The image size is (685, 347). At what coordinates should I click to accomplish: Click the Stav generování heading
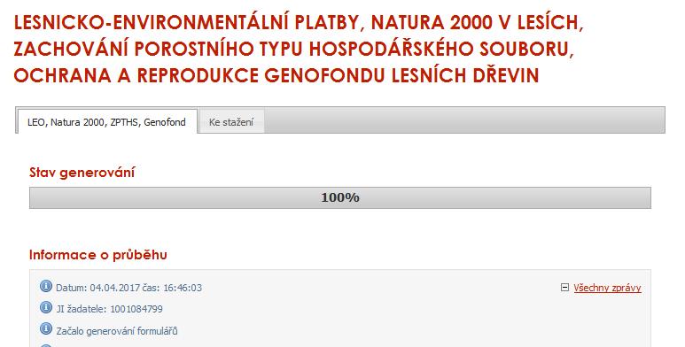tap(82, 173)
